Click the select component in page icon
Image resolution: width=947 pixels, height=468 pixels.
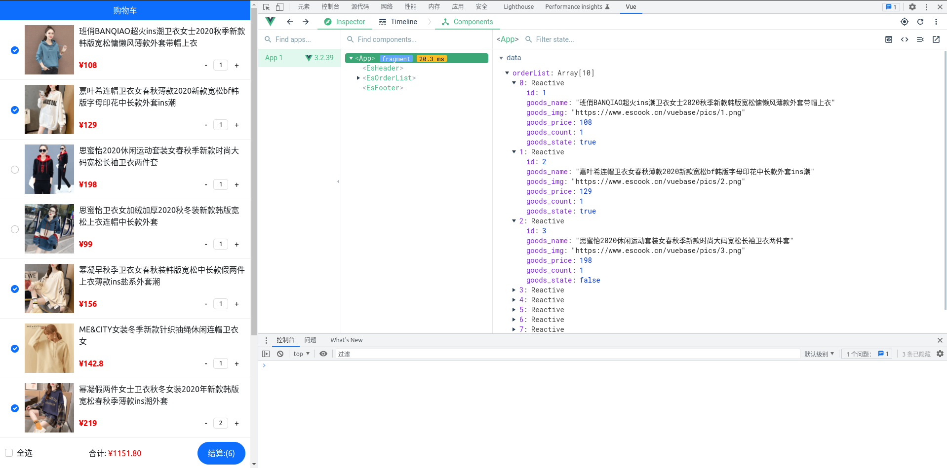[x=904, y=22]
